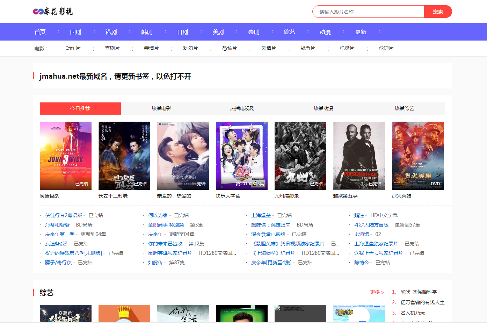Image resolution: width=487 pixels, height=323 pixels.
Task: Switch to the 热播电影 tab
Action: coord(161,108)
